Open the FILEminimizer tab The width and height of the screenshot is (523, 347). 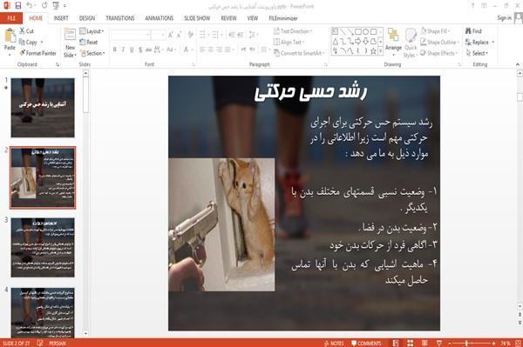point(283,18)
